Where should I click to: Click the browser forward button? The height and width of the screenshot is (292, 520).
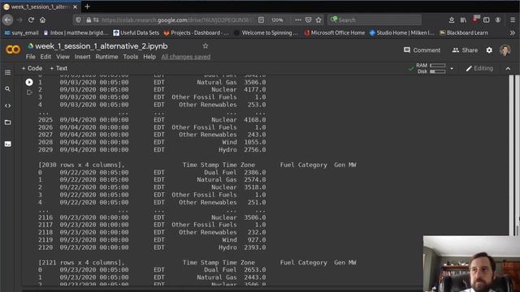point(19,19)
